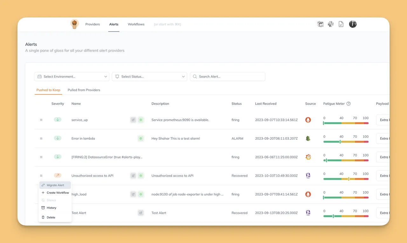Switch to the Alerts tab
Image resolution: width=407 pixels, height=243 pixels.
pyautogui.click(x=114, y=24)
